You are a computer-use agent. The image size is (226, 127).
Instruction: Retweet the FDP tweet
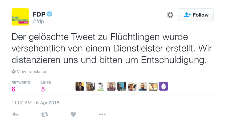pyautogui.click(x=45, y=114)
